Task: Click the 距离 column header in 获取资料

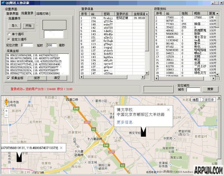Action: [x=212, y=13]
